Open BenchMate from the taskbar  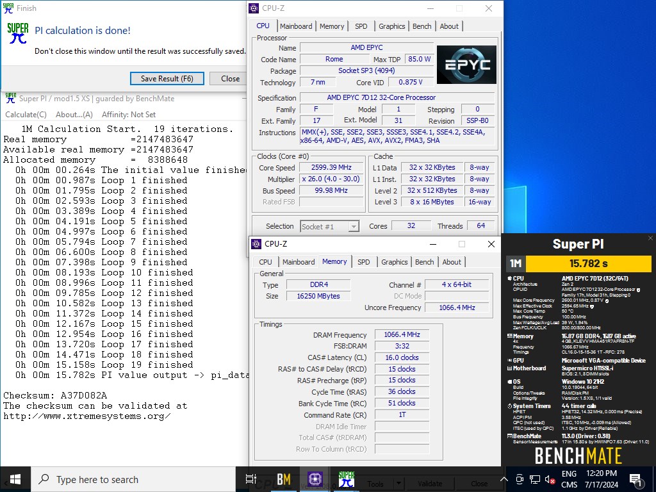tap(284, 479)
